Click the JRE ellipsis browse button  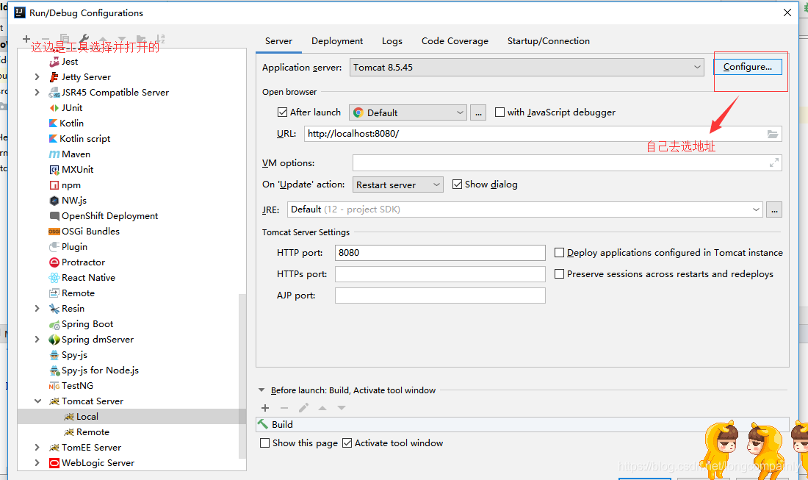(x=774, y=209)
